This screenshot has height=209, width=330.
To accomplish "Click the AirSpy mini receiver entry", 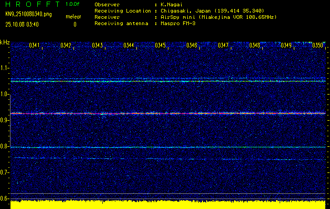I will (x=176, y=17).
